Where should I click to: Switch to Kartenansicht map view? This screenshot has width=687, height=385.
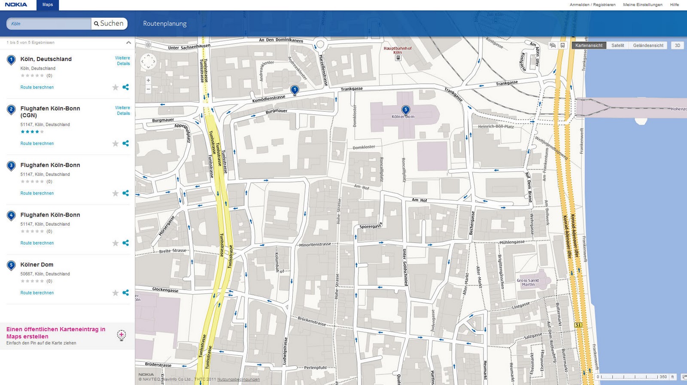[589, 46]
